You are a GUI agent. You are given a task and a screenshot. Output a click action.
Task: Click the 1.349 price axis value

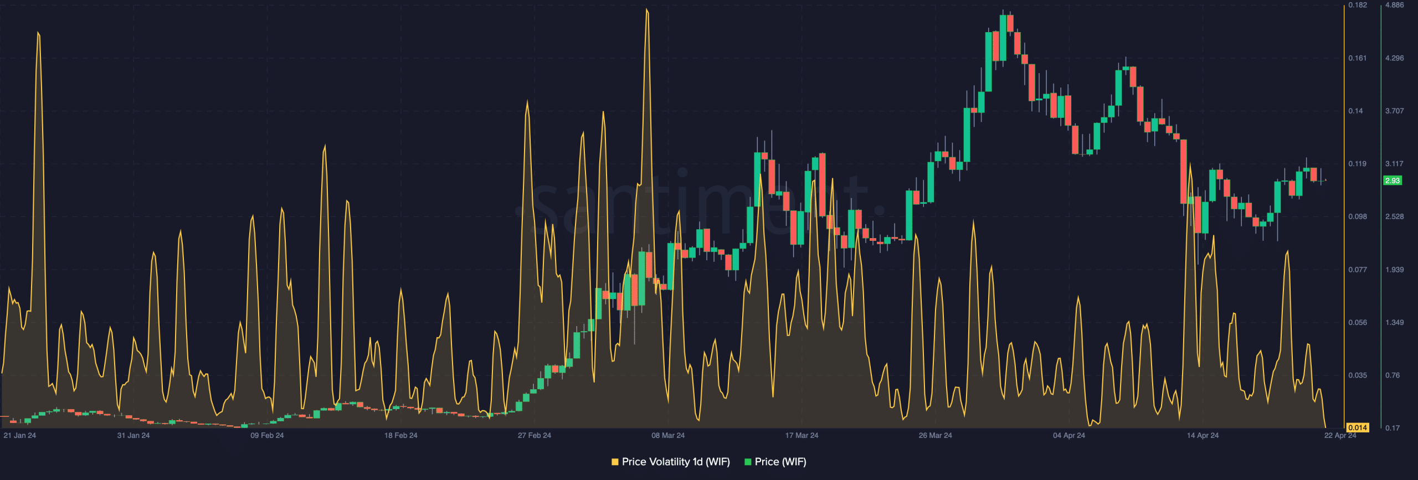click(x=1395, y=322)
